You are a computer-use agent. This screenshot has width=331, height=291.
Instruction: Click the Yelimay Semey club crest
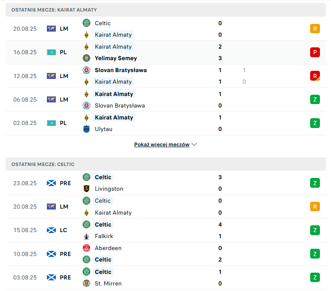click(86, 58)
